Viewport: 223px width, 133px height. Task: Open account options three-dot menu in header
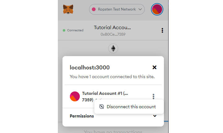162,30
